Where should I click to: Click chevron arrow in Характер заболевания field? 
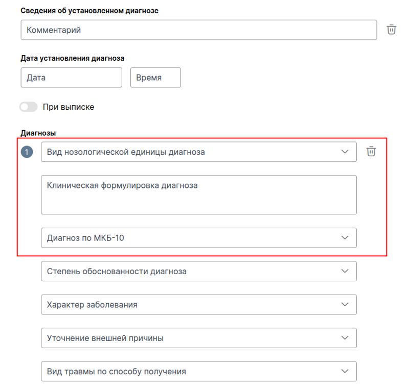345,304
